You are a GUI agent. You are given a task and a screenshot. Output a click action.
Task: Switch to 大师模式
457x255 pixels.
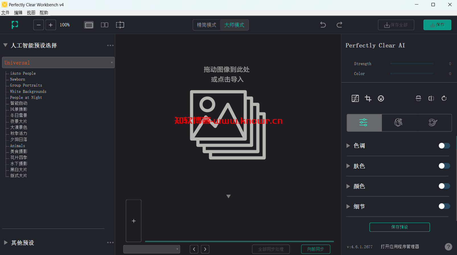(234, 25)
